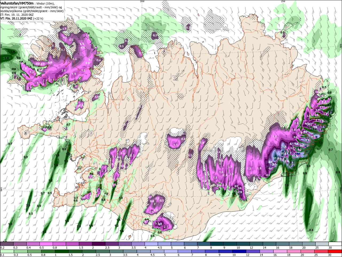The height and width of the screenshot is (257, 342).
Task: Click the '7.3' precipitation value on the map
Action: [x=292, y=166]
